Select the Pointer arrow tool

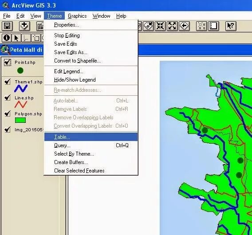point(16,38)
